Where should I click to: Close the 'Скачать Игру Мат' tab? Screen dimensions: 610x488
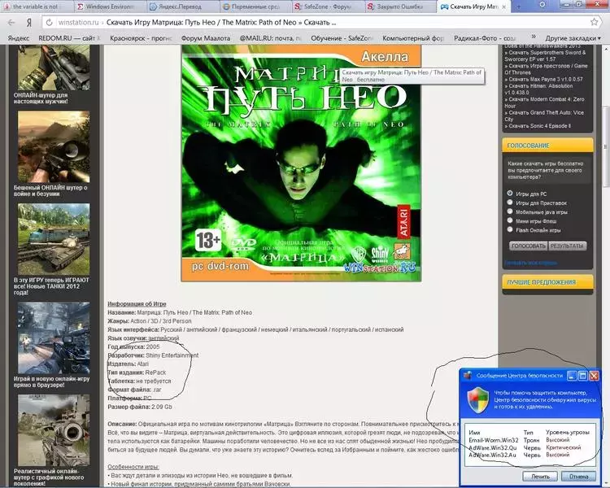[504, 7]
